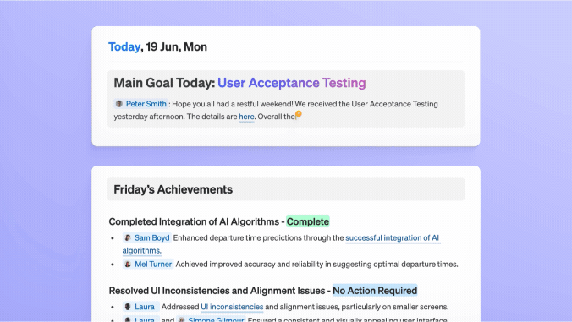Select the Sam Boyd mention tag
Image resolution: width=572 pixels, height=322 pixels.
[147, 237]
